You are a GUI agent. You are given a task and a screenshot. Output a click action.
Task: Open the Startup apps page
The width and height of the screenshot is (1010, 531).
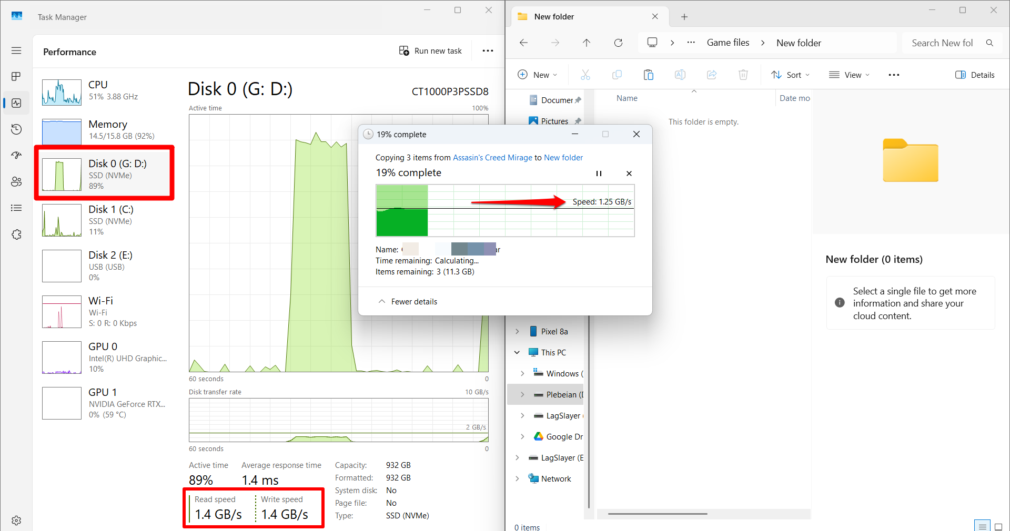[x=16, y=155]
